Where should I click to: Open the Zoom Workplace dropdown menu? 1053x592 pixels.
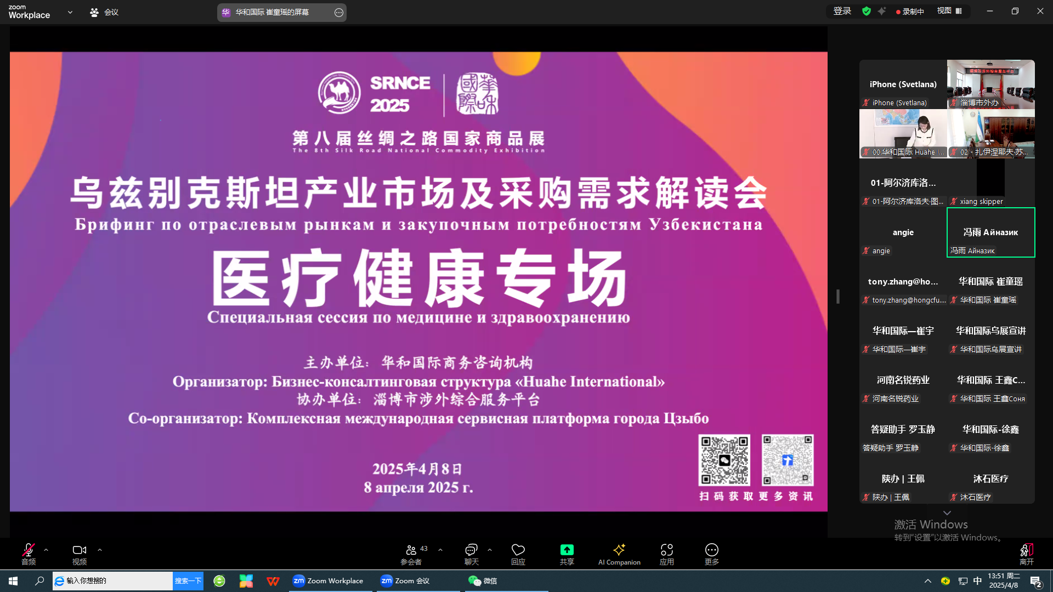[70, 12]
